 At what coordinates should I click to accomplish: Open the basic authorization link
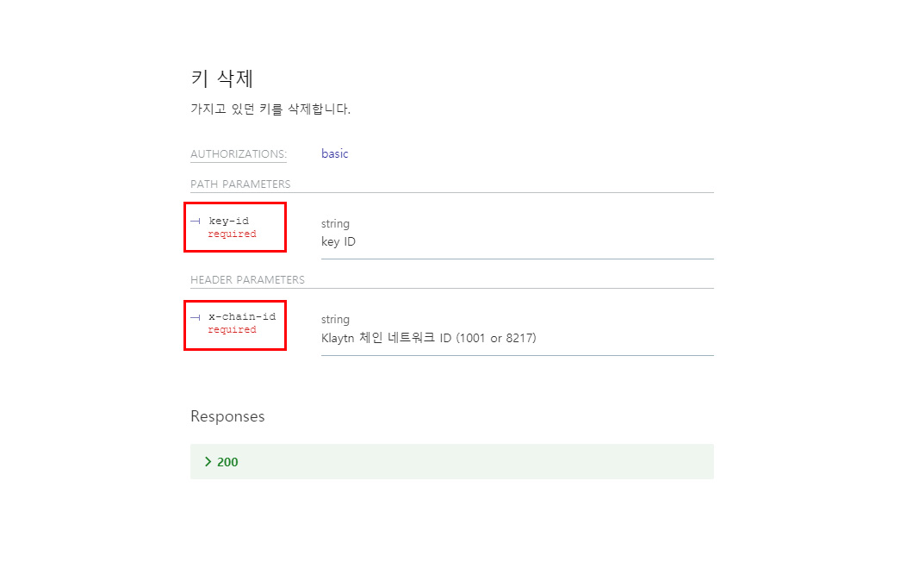tap(335, 153)
